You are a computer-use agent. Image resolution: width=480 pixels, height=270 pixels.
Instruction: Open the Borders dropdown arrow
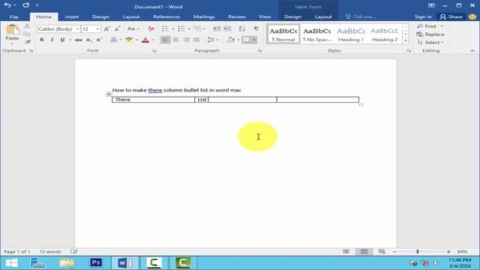(x=254, y=40)
